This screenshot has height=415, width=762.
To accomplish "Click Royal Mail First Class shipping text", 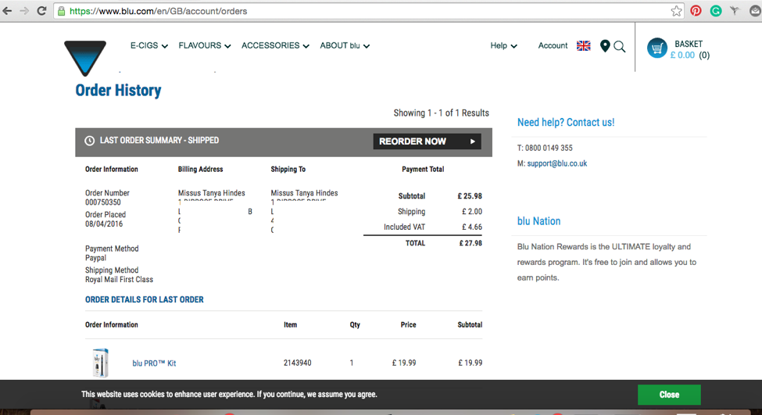I will (119, 280).
